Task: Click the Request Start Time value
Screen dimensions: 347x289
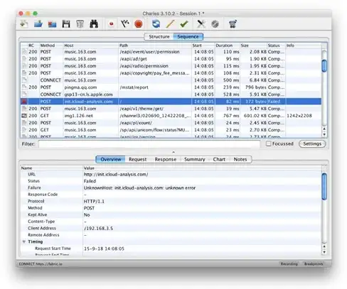Action: pyautogui.click(x=104, y=249)
